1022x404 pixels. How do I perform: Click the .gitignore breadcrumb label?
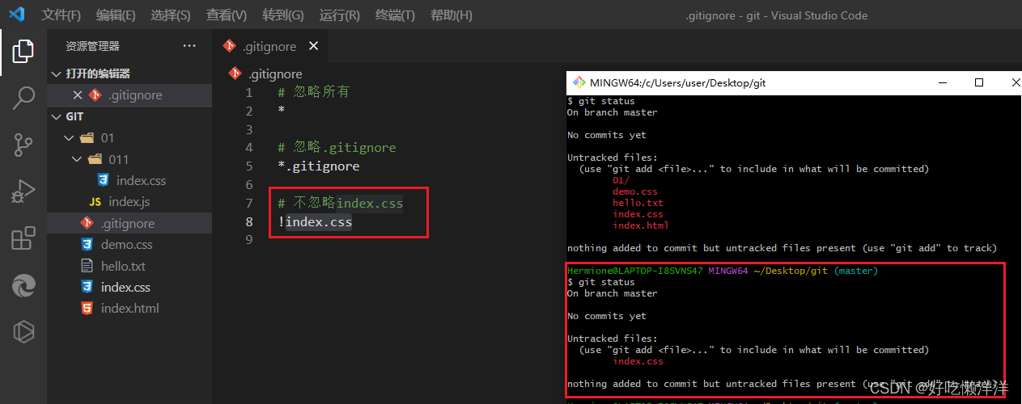coord(275,74)
